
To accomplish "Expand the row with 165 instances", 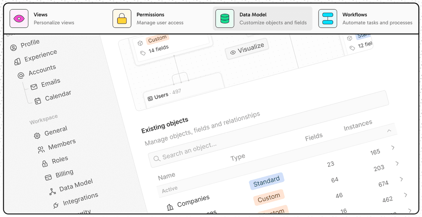I will pos(393,148).
